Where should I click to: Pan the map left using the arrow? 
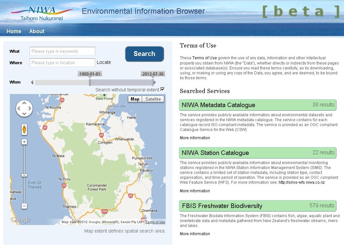pyautogui.click(x=19, y=108)
